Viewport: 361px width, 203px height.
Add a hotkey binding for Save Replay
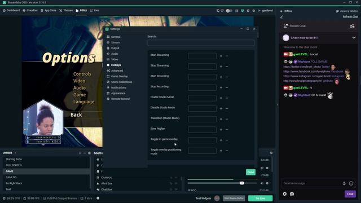pos(221,130)
